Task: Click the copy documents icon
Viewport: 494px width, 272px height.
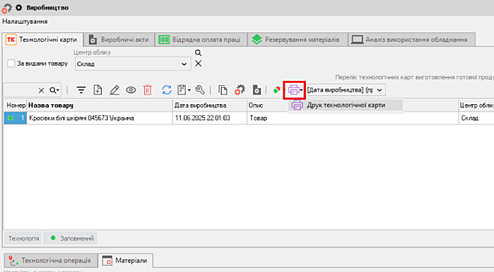Action: coord(223,91)
